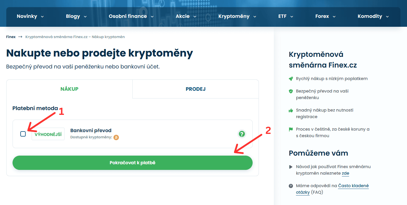Click the VÝHODNĚJŠÍ badge label

(48, 134)
